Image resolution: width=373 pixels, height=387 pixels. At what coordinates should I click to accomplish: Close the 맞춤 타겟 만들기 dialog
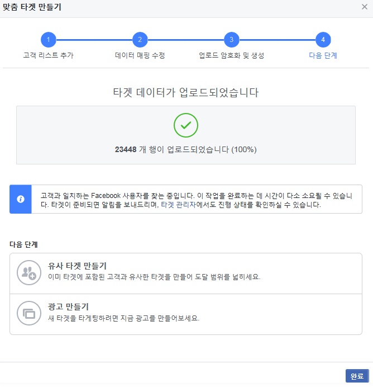coord(365,7)
